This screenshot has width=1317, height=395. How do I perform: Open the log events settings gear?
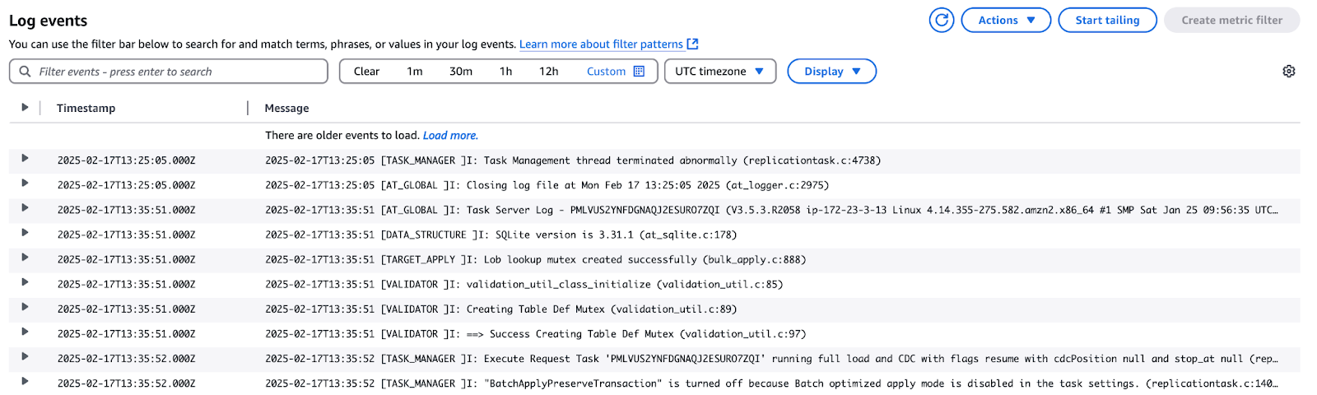pyautogui.click(x=1289, y=72)
